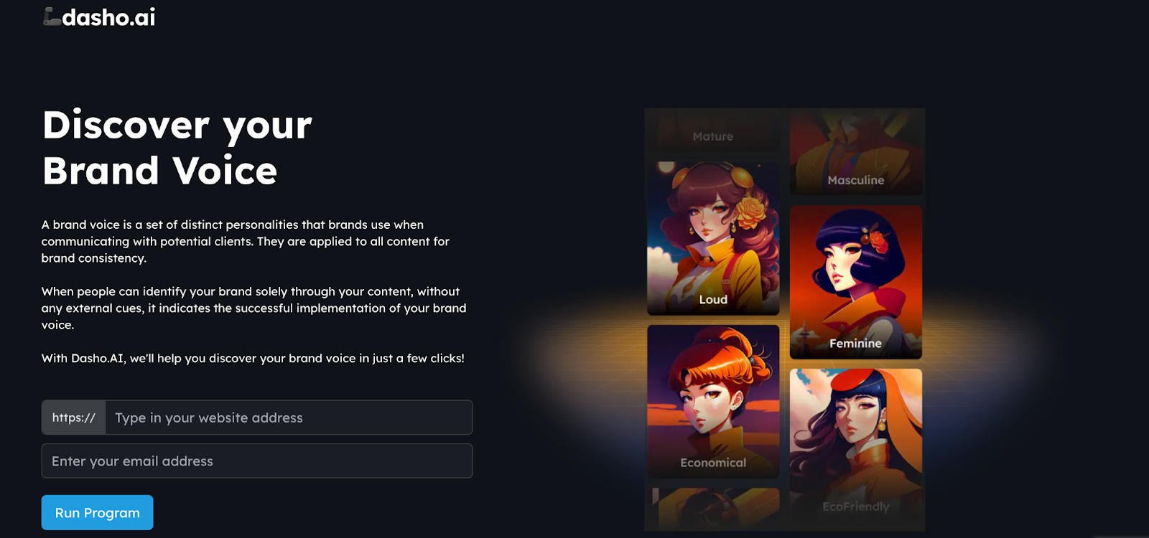Open the dasho.ai home link text
Image resolution: width=1149 pixels, height=538 pixels.
coord(108,17)
